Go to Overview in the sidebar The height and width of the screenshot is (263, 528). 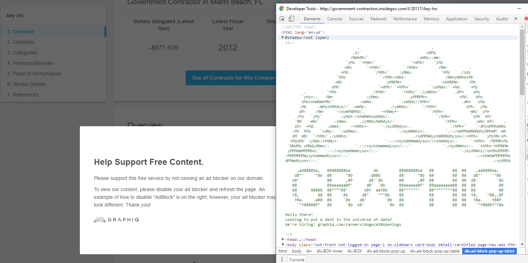tap(53, 32)
